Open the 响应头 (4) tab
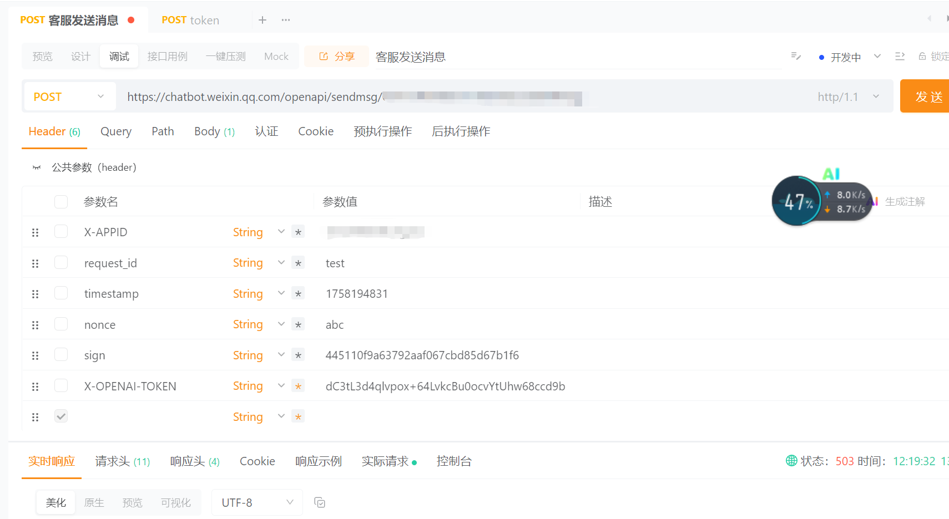 click(x=195, y=461)
